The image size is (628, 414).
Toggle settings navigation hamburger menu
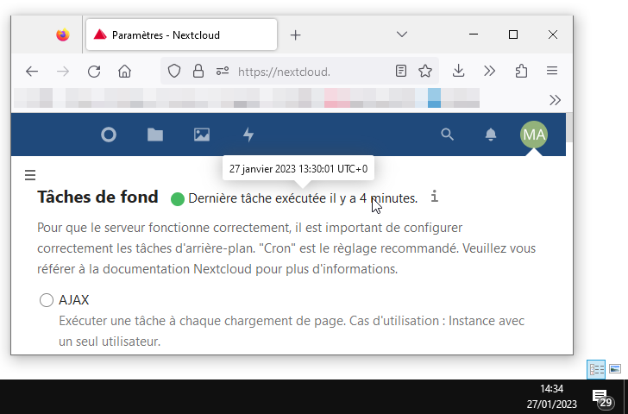pyautogui.click(x=30, y=175)
